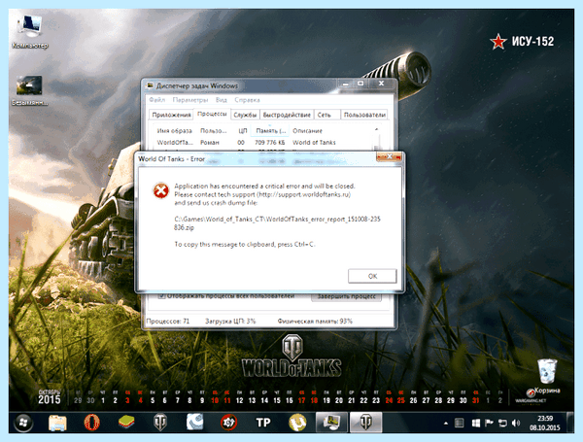The width and height of the screenshot is (583, 442).
Task: Click pinned World of Tanks icon beside BlueStacks
Action: pyautogui.click(x=160, y=423)
